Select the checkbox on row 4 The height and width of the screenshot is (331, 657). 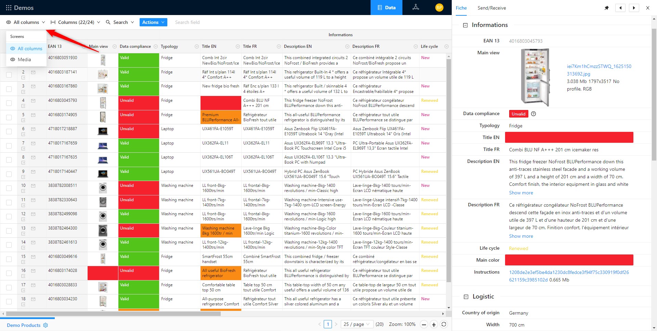[x=9, y=103]
